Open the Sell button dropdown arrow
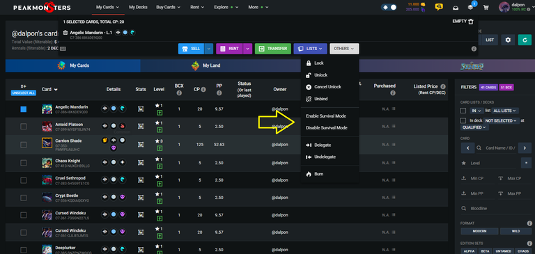The width and height of the screenshot is (535, 254). pos(209,49)
